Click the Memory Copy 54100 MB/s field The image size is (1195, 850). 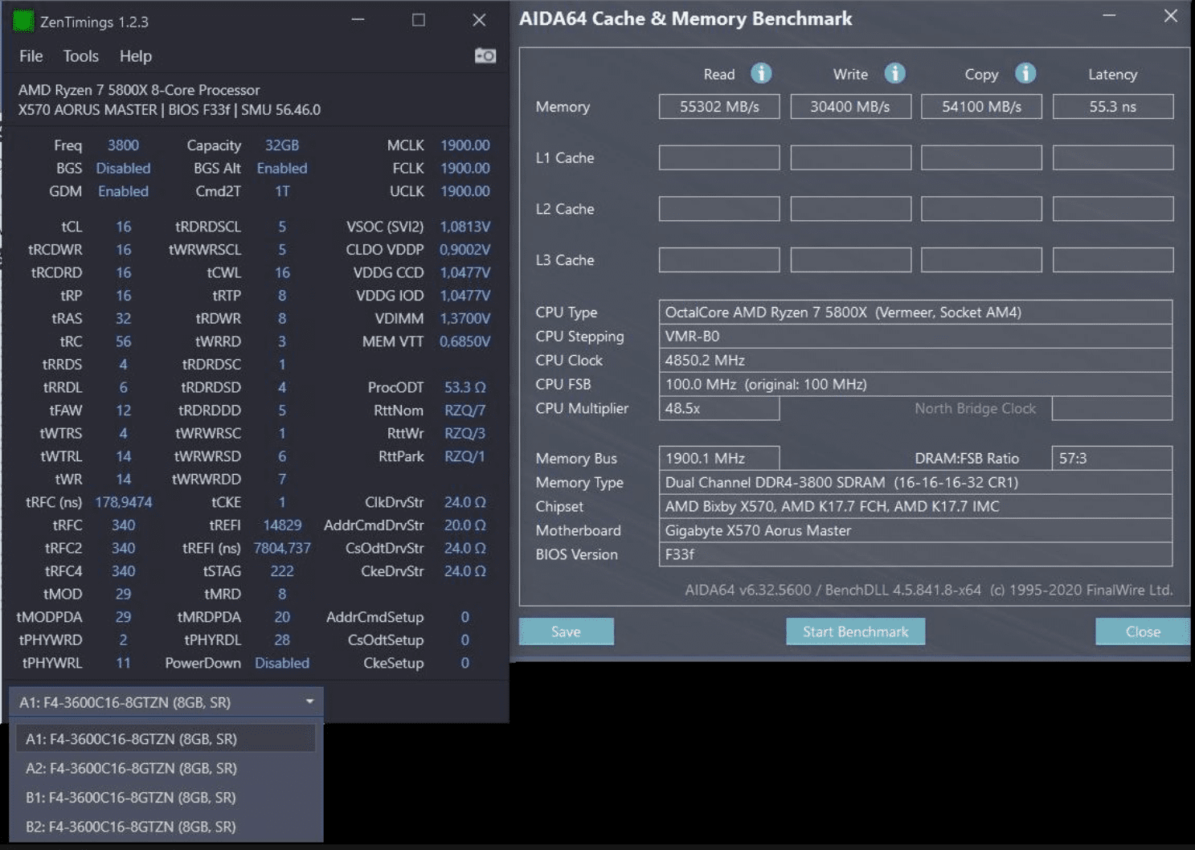[x=981, y=107]
